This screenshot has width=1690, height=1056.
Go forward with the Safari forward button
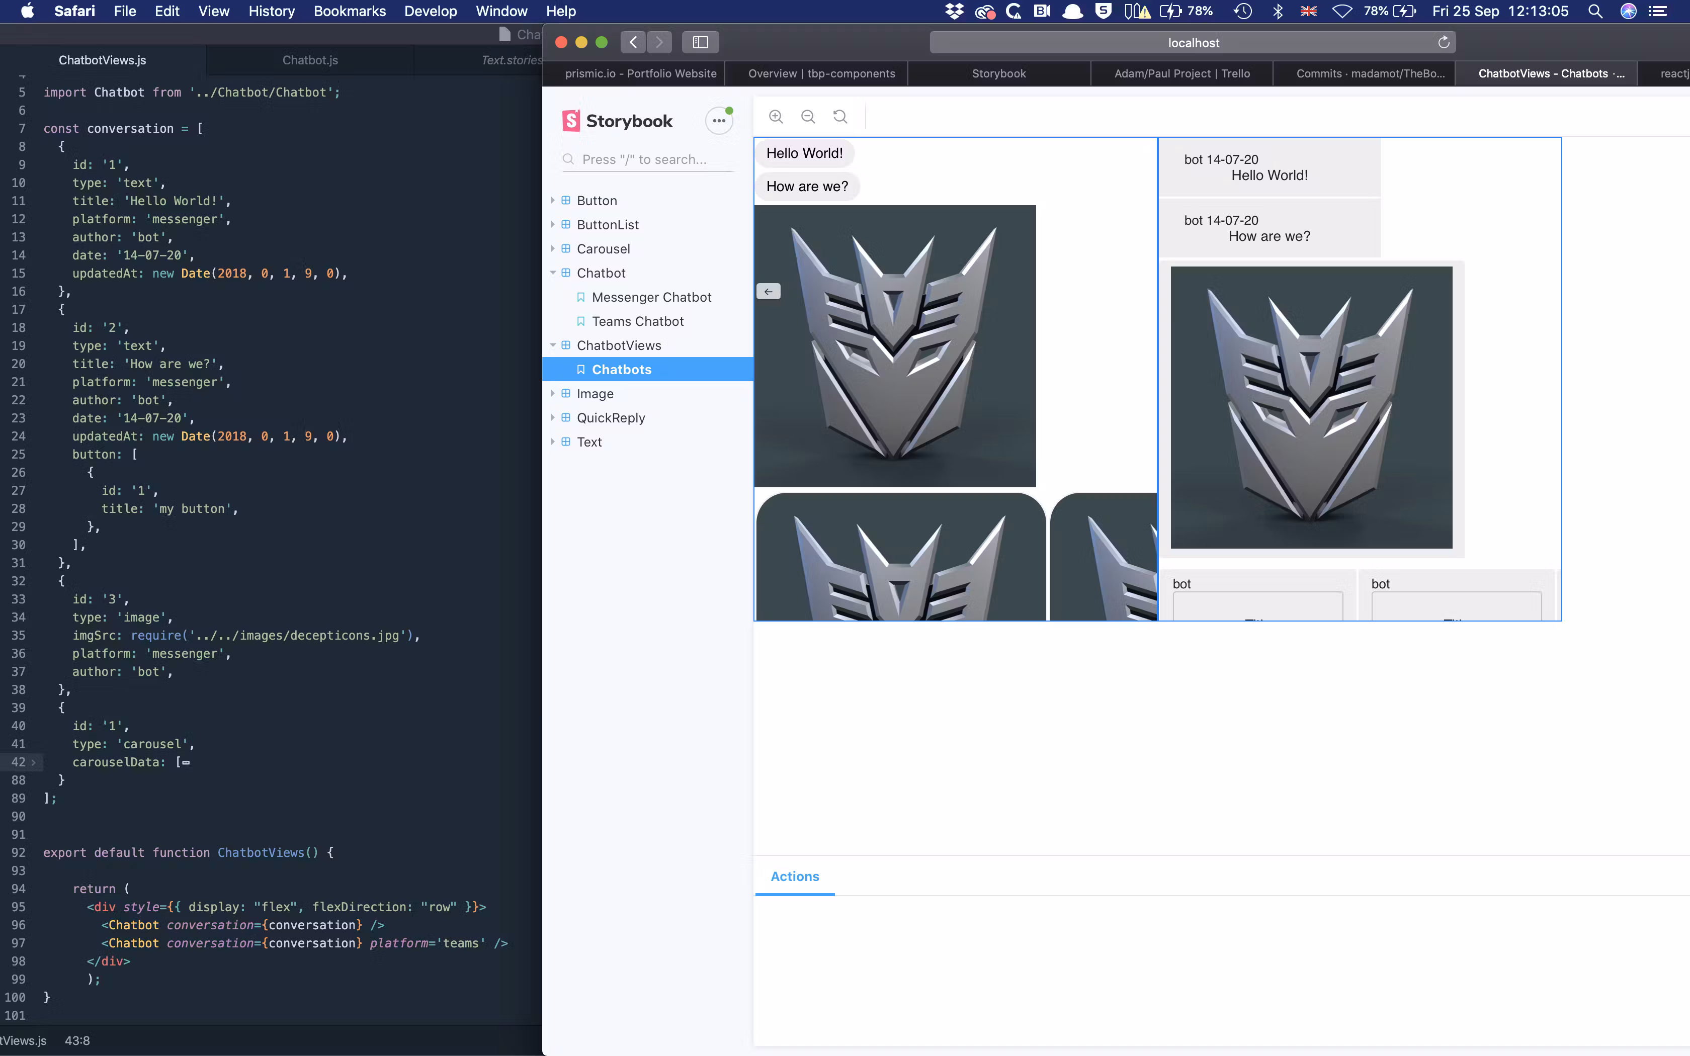(x=659, y=43)
